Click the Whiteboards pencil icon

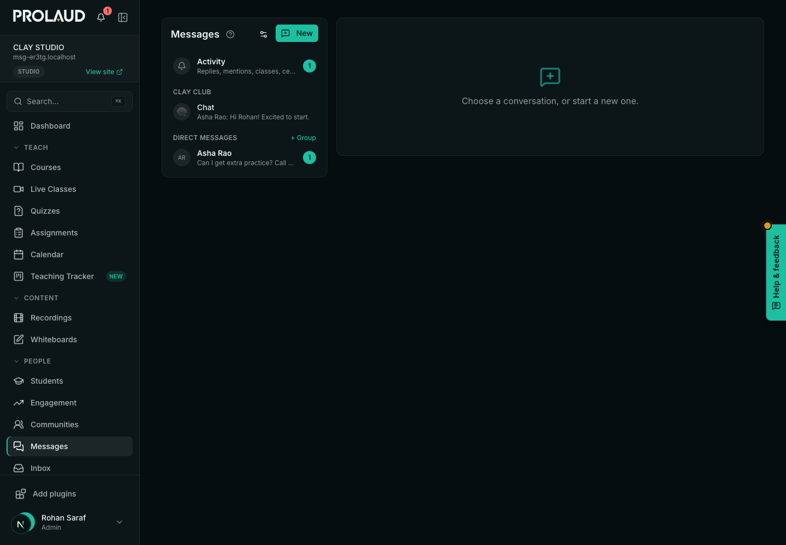(x=19, y=340)
